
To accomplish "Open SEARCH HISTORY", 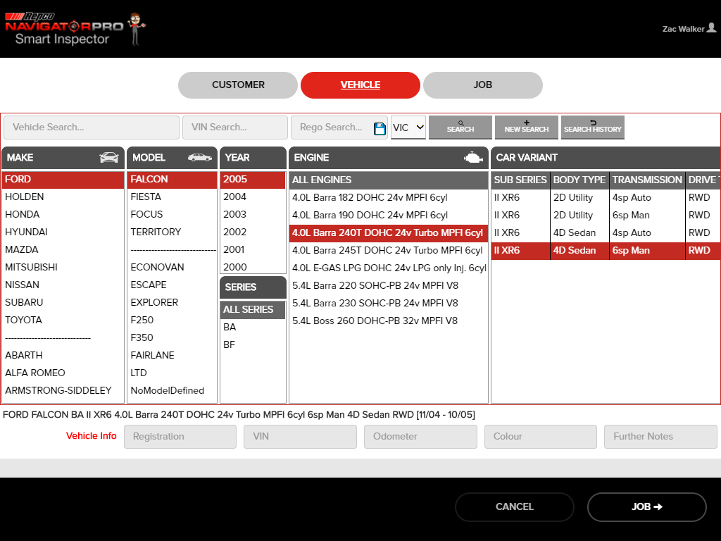I will [x=593, y=128].
